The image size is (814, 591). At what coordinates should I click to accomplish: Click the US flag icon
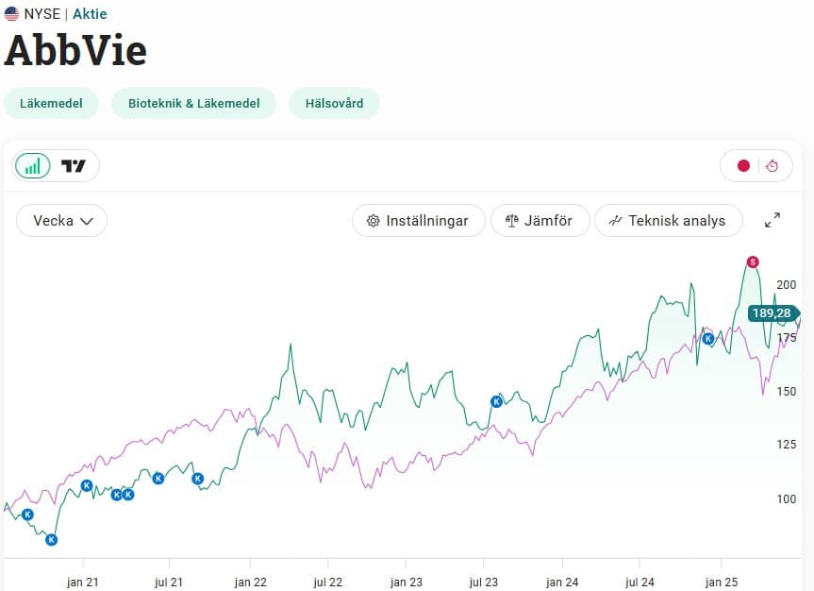[x=11, y=14]
